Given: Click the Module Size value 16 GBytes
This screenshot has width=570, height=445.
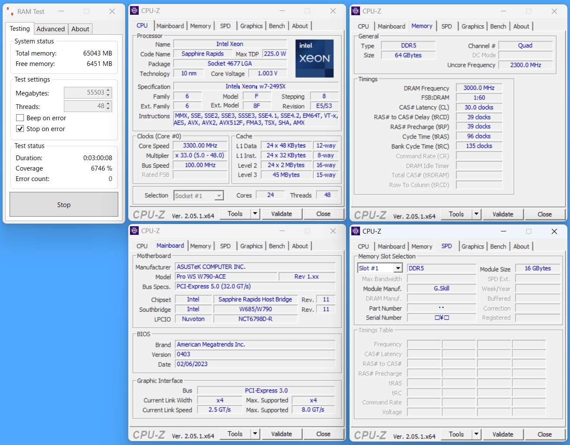Looking at the screenshot, I should click(538, 268).
